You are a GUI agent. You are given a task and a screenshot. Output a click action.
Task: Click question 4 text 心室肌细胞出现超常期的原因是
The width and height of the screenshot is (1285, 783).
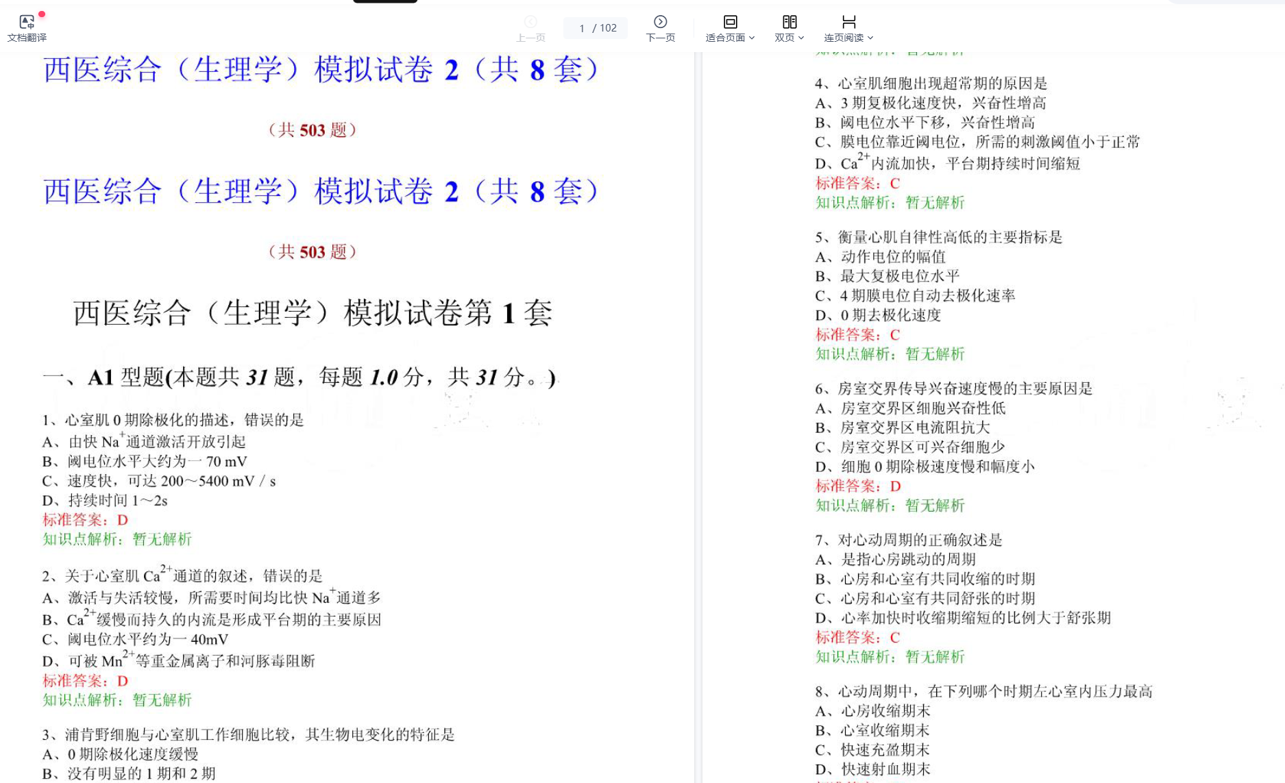point(931,84)
